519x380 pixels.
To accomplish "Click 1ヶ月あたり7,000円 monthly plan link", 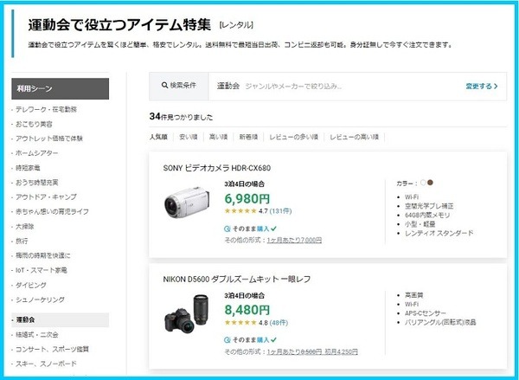I will tap(294, 240).
